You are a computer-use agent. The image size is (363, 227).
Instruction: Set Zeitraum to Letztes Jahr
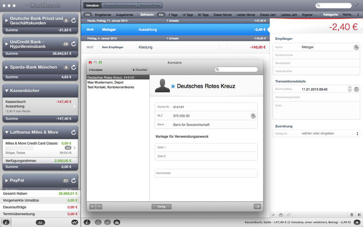289,15
